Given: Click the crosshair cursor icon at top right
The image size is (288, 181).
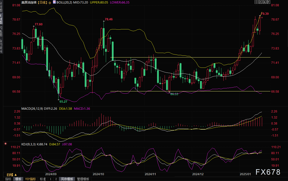Looking at the screenshot, I should 256,2.
